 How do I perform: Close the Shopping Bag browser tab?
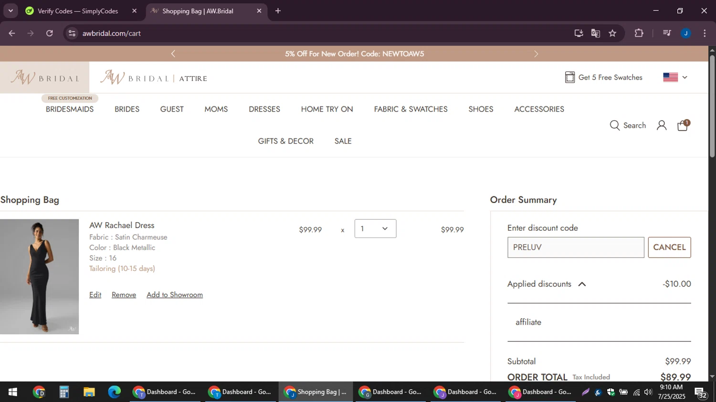259,11
